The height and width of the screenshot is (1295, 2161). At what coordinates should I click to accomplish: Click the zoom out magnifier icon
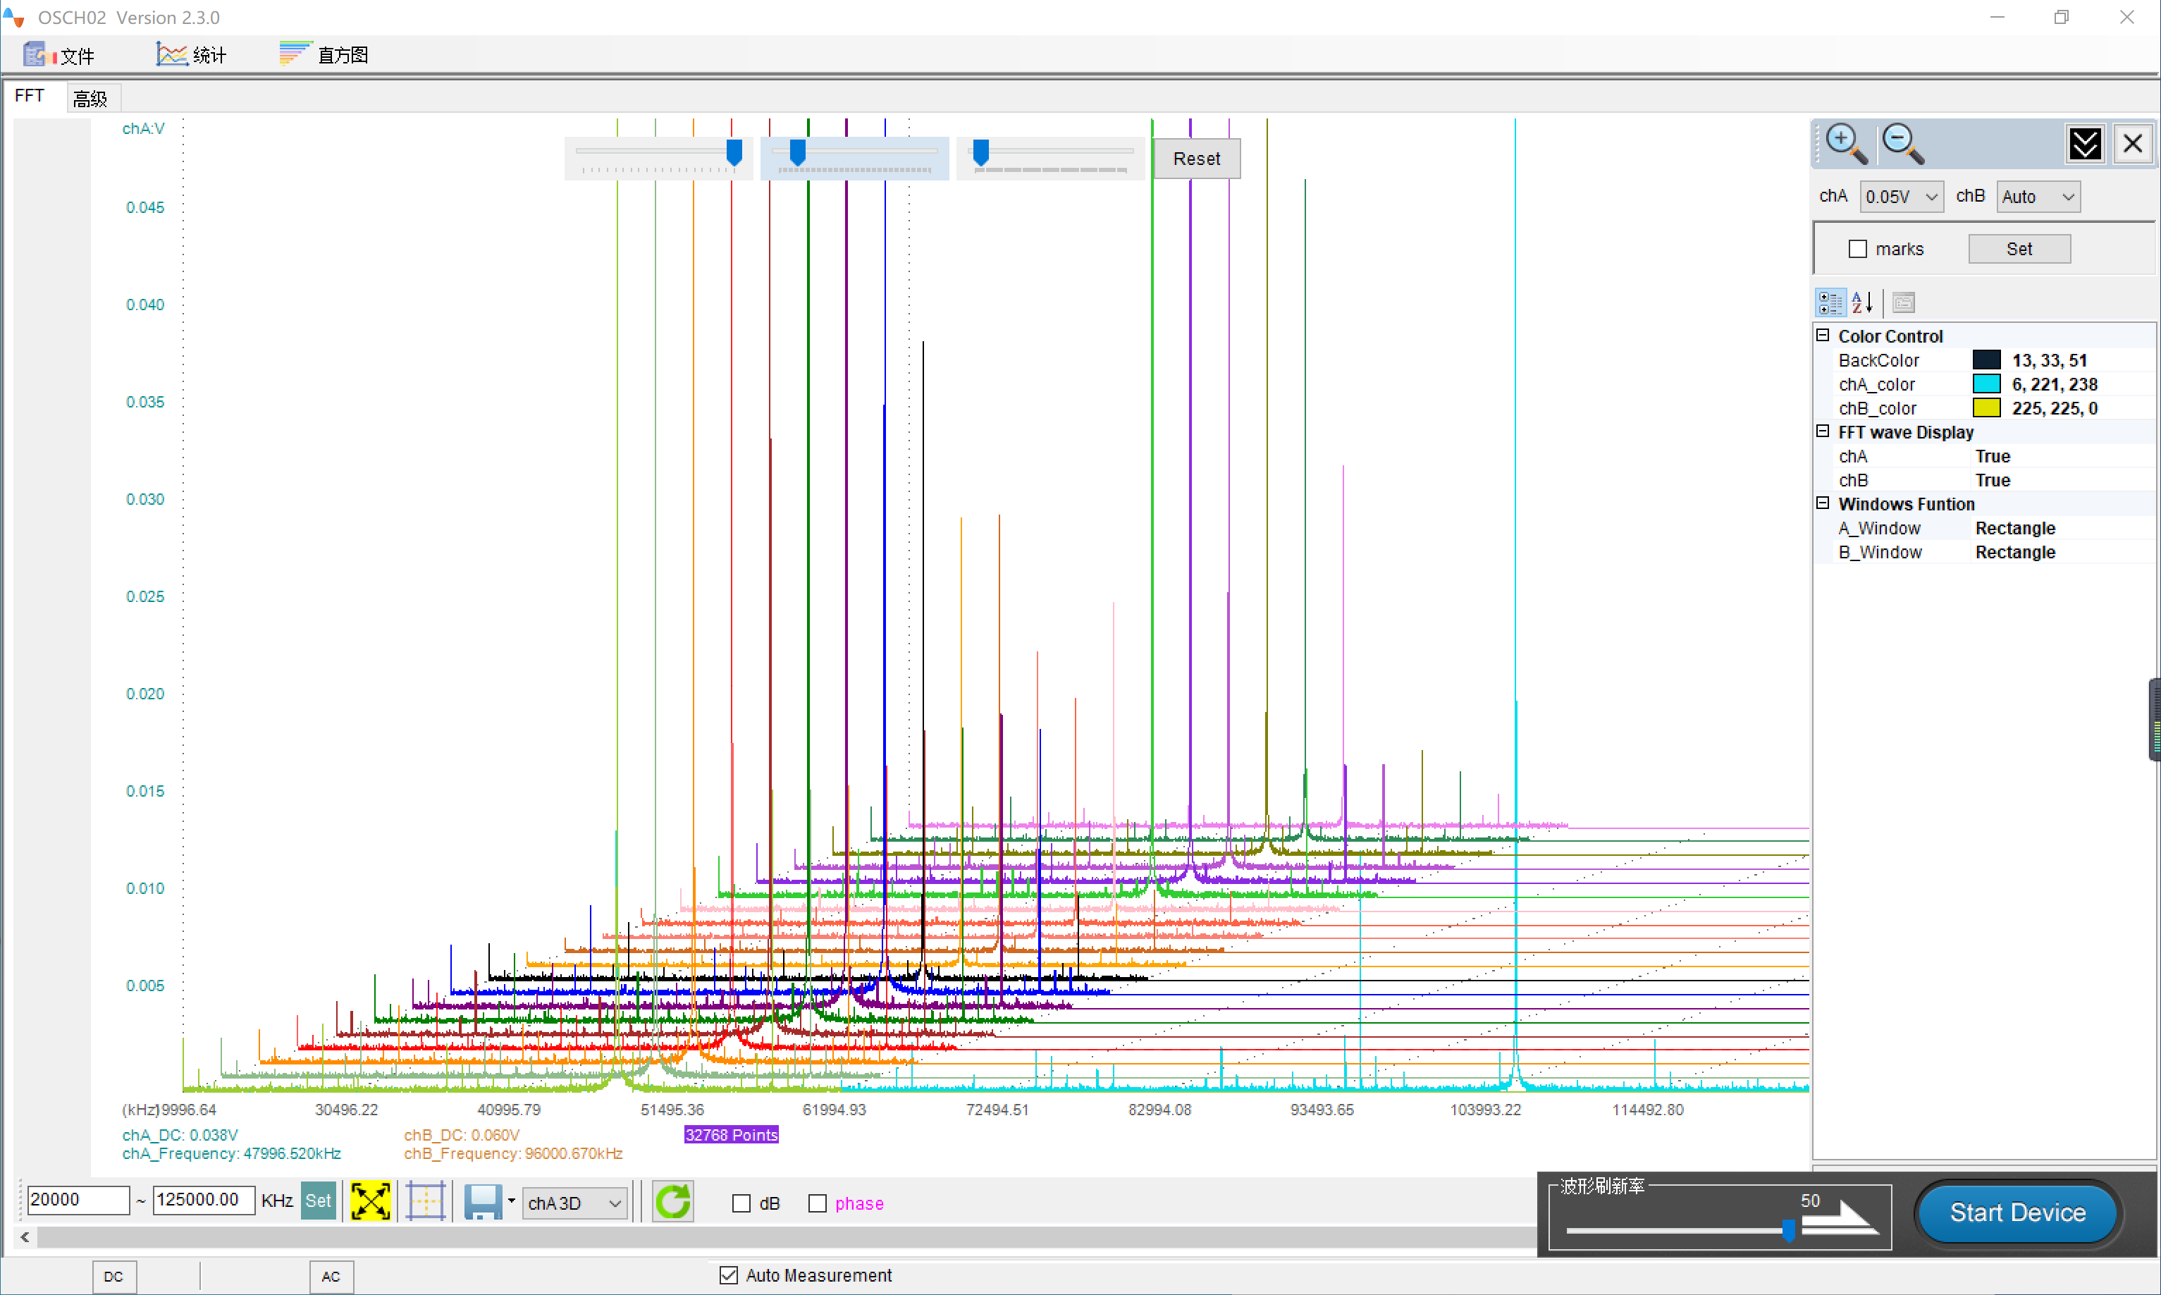(1902, 143)
